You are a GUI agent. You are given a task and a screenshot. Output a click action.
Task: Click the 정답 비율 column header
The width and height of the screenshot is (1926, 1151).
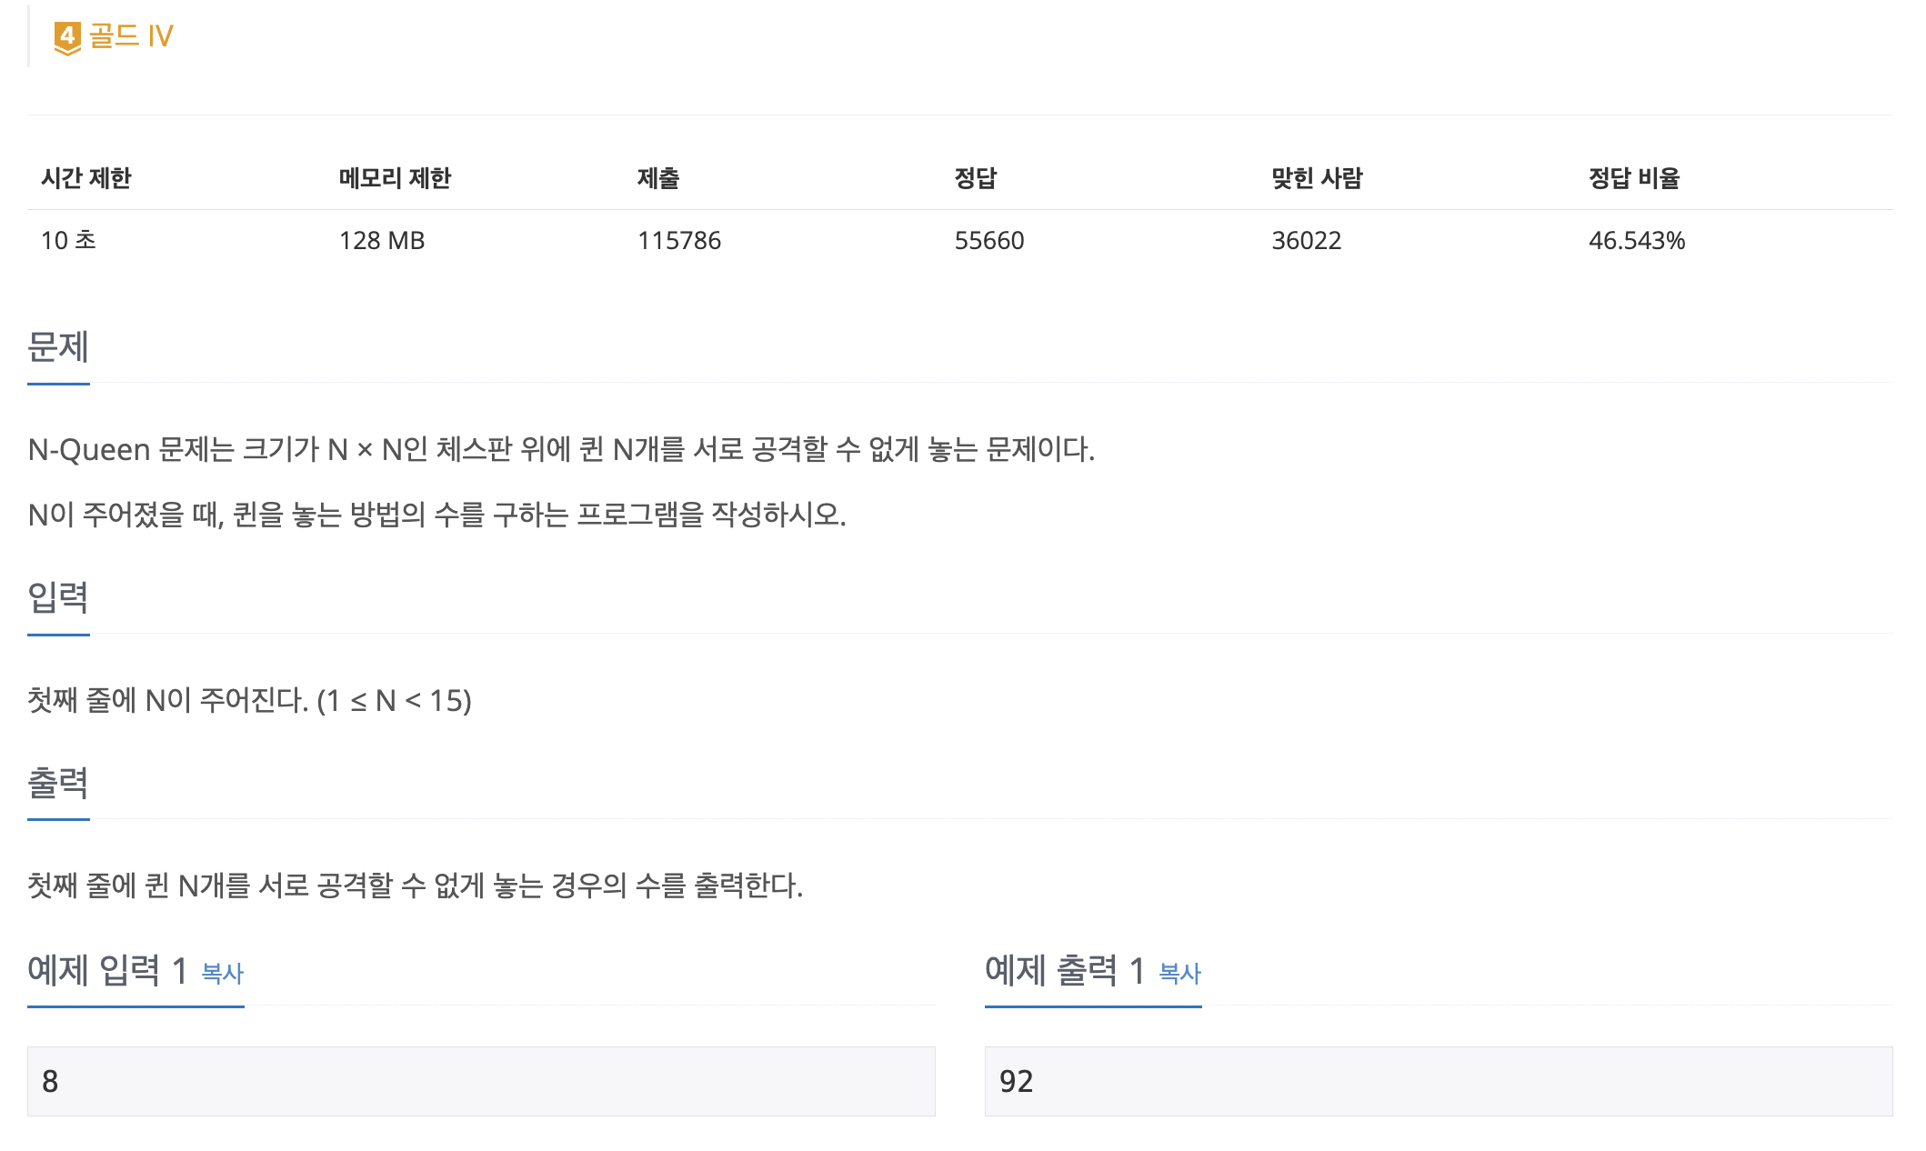[1633, 178]
